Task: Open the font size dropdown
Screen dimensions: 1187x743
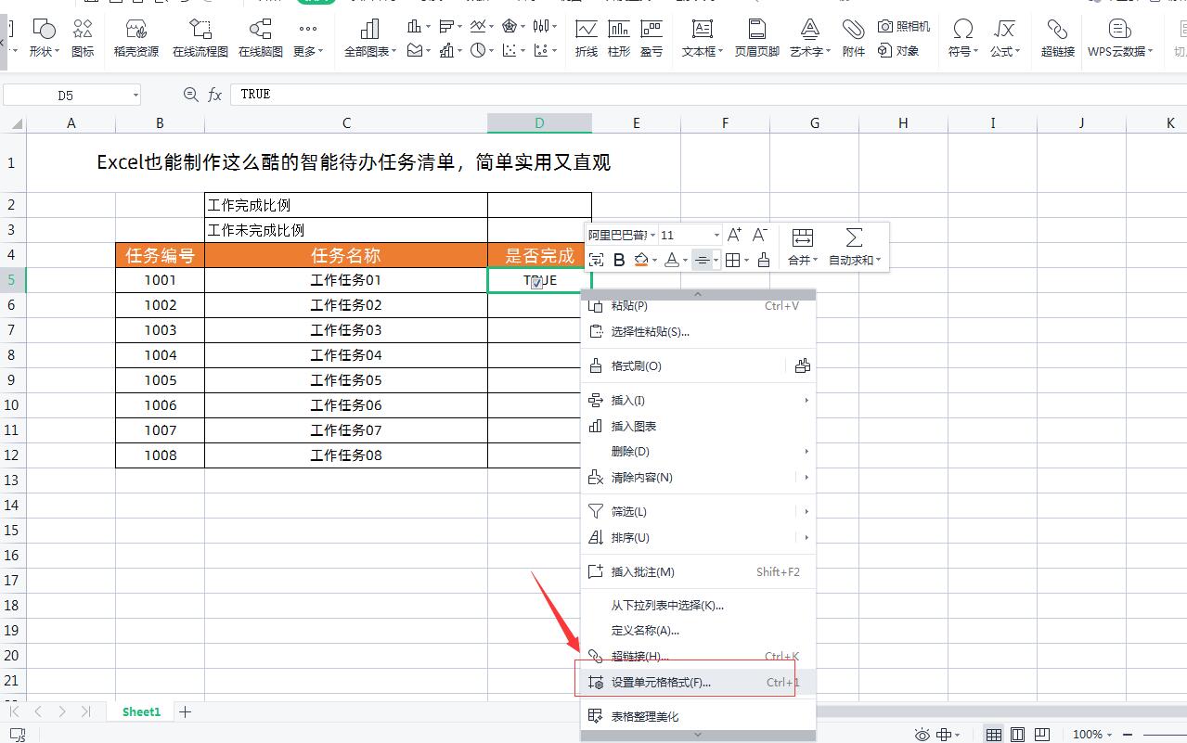Action: tap(716, 235)
